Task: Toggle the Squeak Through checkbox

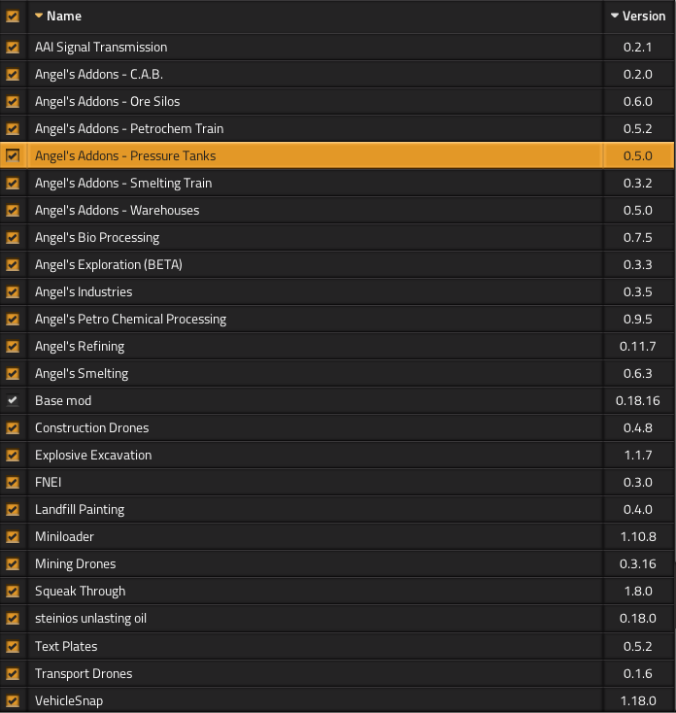Action: (13, 591)
